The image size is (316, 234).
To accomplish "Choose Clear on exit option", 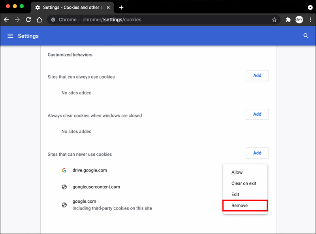I will coord(244,183).
